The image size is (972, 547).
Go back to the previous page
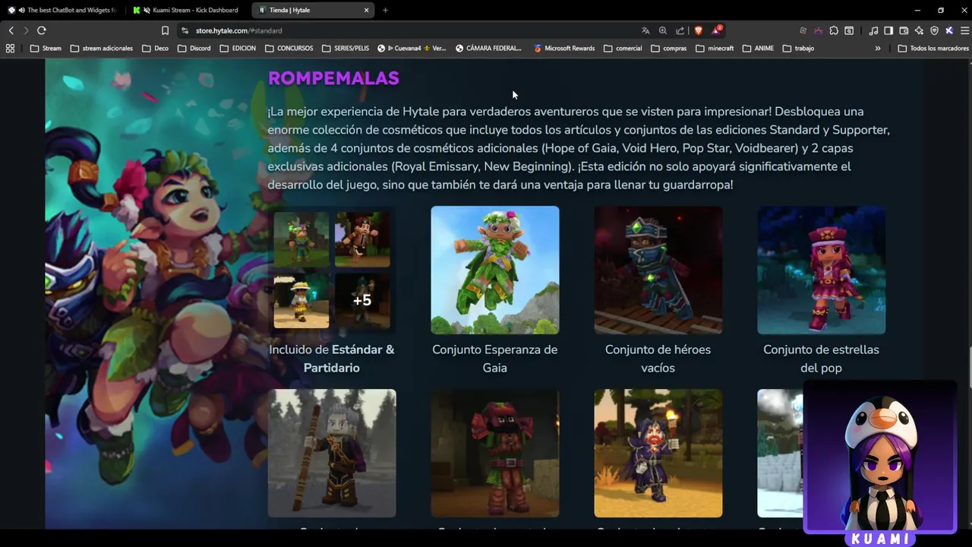point(11,30)
